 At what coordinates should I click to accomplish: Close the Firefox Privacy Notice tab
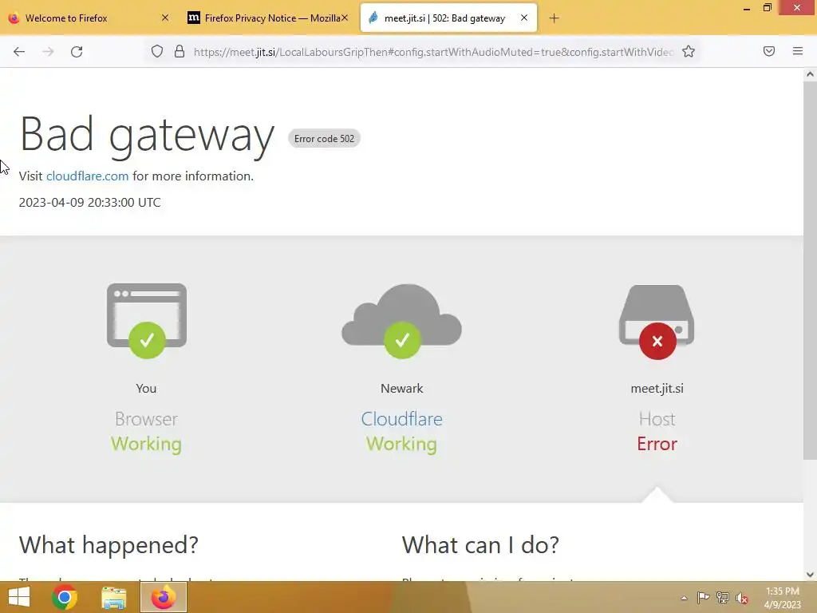(345, 18)
